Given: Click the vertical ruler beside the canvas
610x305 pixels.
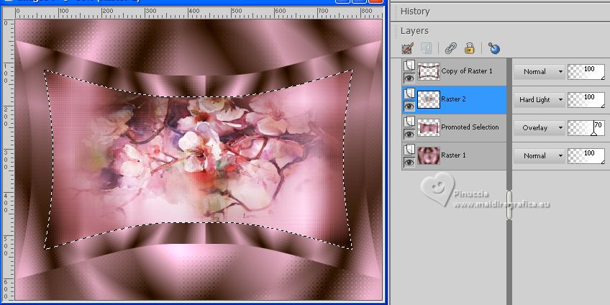Looking at the screenshot, I should [x=9, y=160].
